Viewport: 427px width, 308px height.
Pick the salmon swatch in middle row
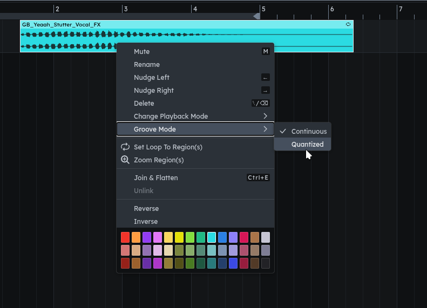click(125, 250)
